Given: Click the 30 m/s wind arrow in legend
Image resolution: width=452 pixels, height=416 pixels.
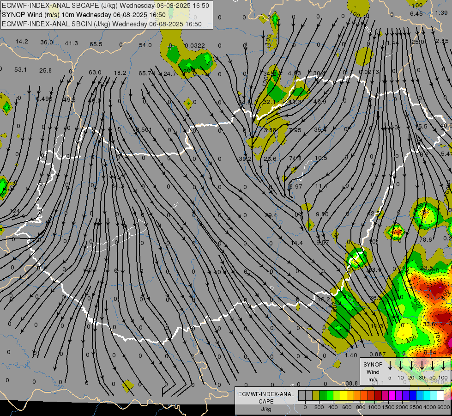Looking at the screenshot, I should click(x=422, y=366).
